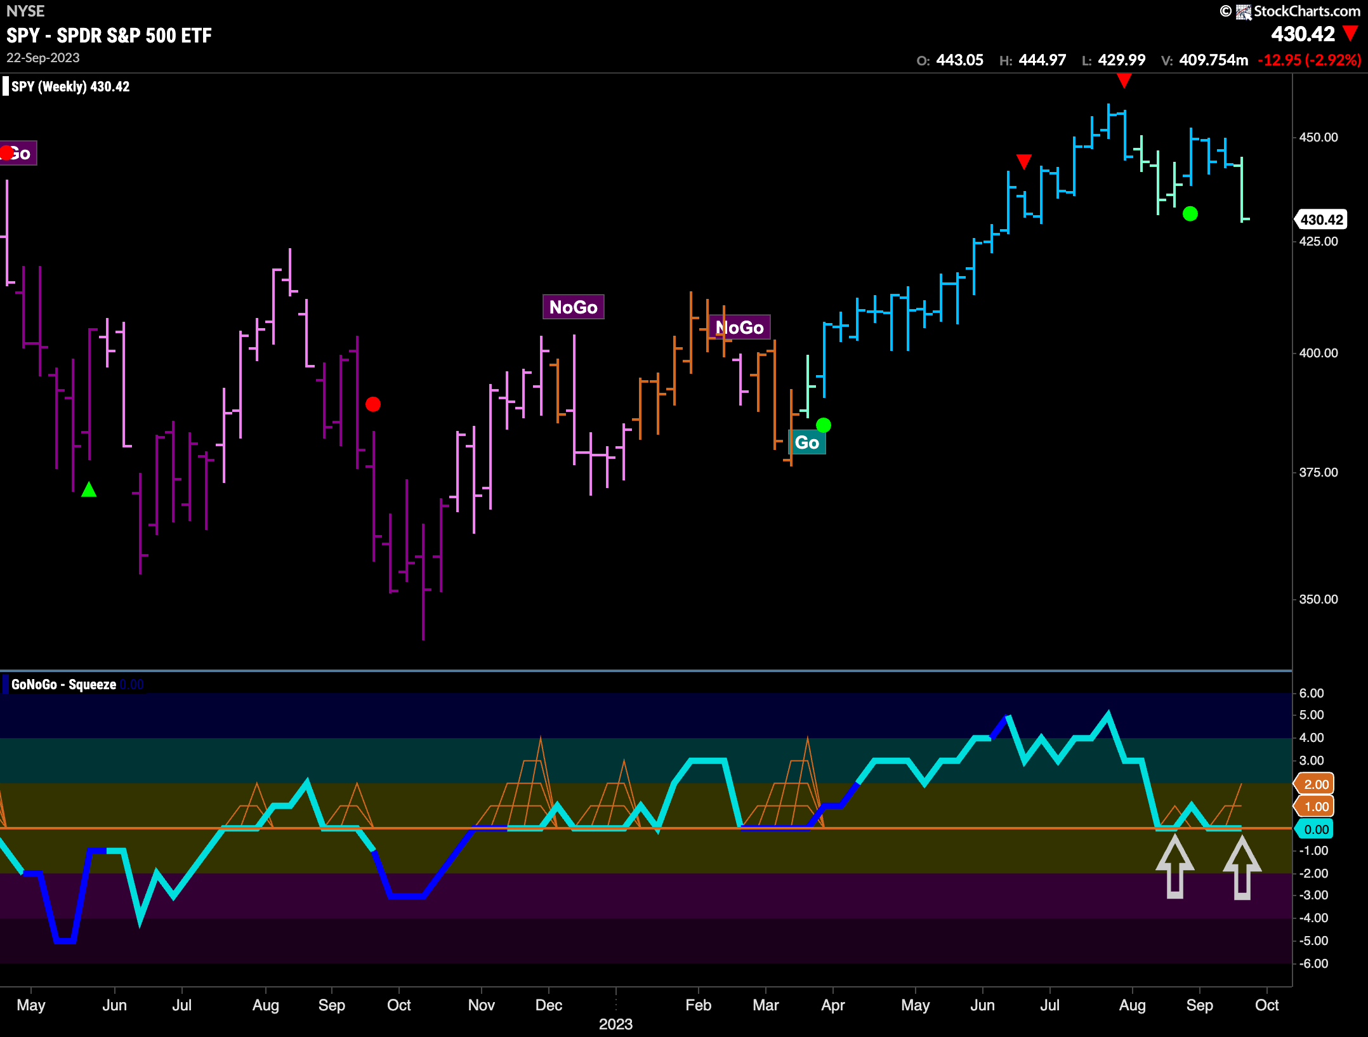This screenshot has width=1368, height=1037.
Task: Click the red dot marker near September 2022
Action: coord(373,404)
